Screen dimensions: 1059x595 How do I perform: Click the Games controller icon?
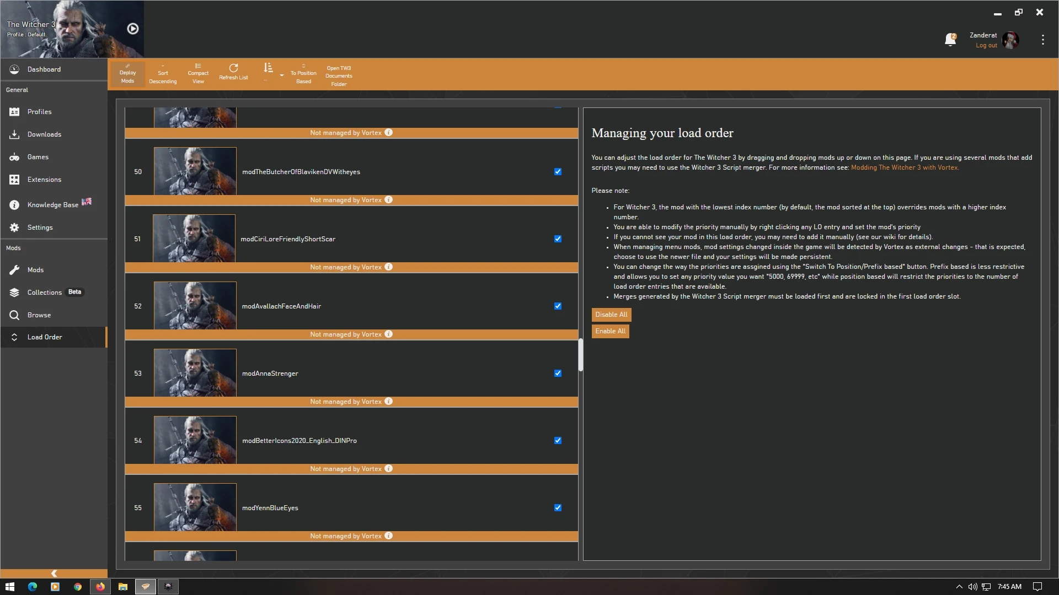pyautogui.click(x=14, y=157)
